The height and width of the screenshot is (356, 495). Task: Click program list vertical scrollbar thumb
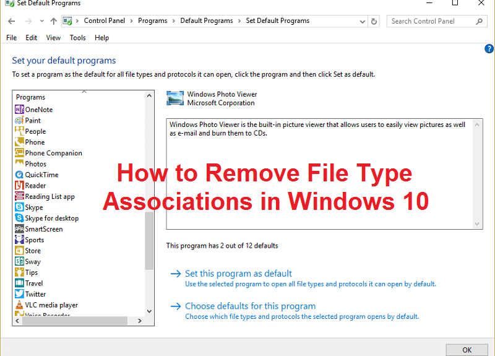pos(149,241)
